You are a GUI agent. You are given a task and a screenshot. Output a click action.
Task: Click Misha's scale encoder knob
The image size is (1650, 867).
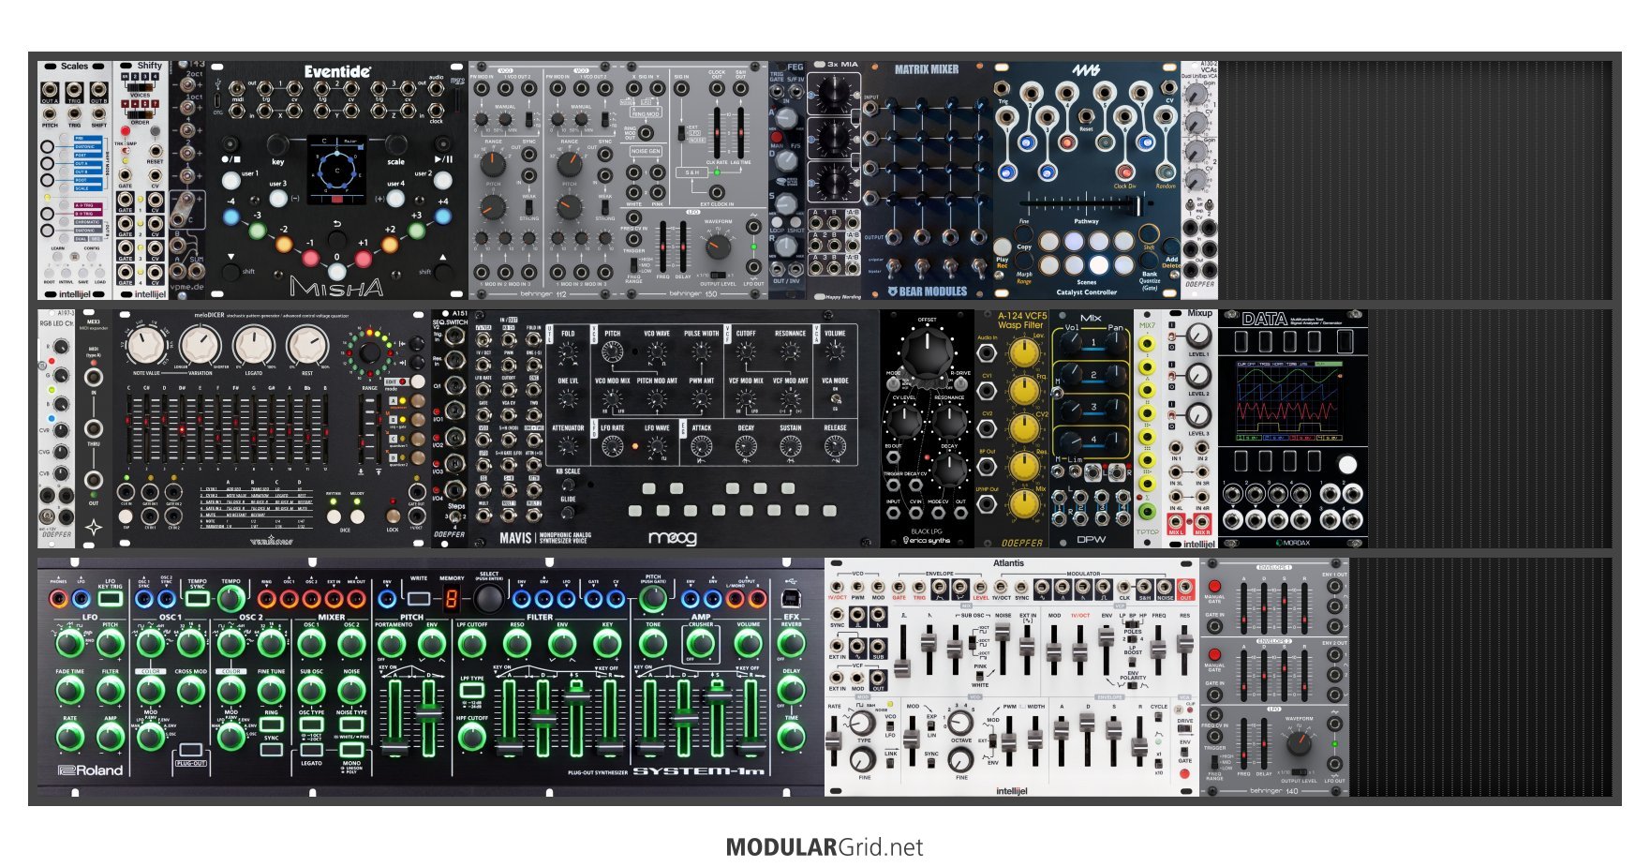395,144
